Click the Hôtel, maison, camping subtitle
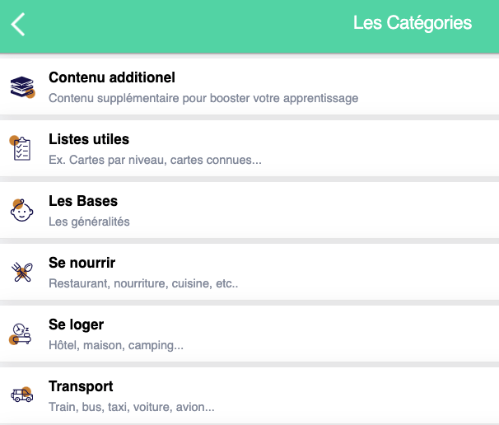The height and width of the screenshot is (425, 499). point(116,345)
